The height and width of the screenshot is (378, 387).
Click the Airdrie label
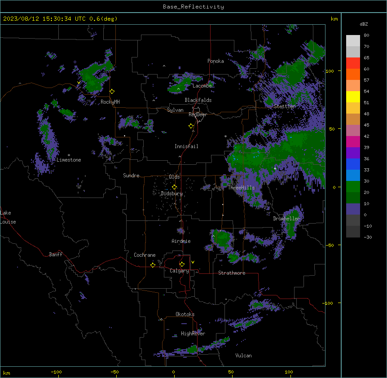(x=181, y=241)
